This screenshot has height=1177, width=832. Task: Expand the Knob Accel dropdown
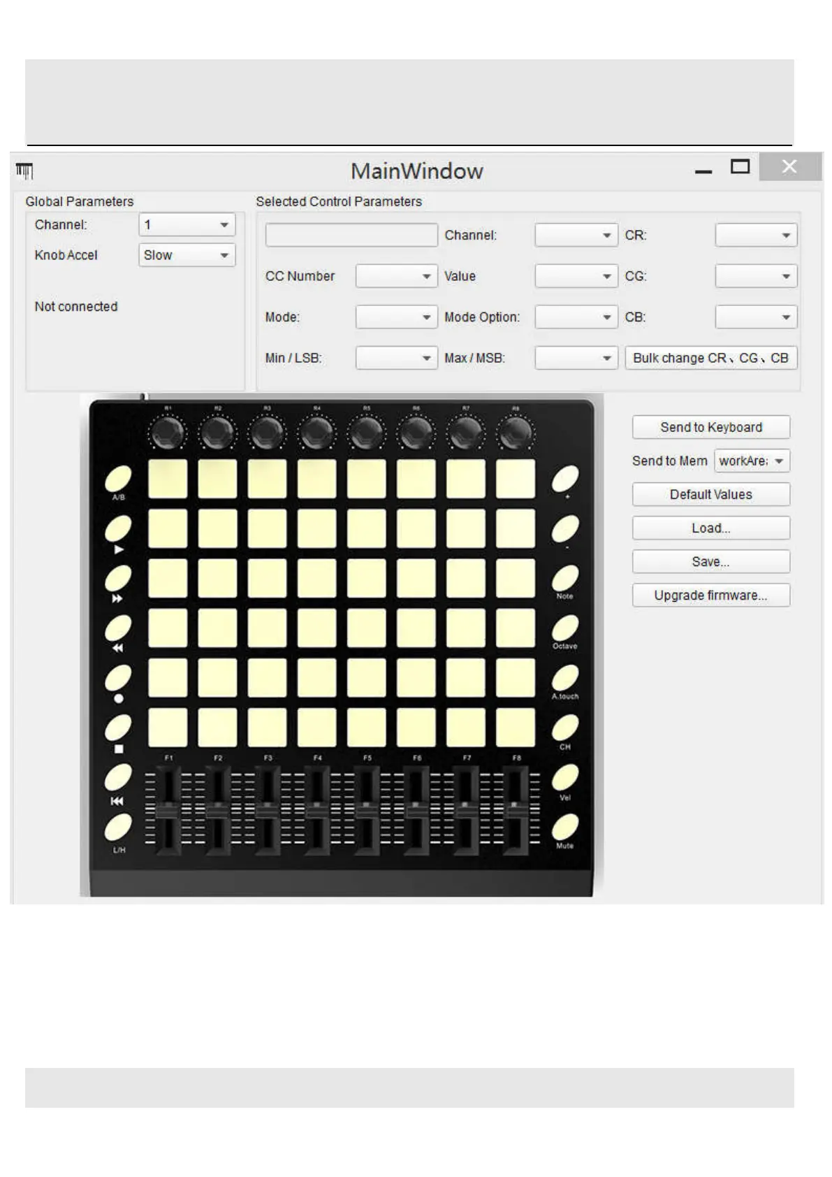point(187,255)
